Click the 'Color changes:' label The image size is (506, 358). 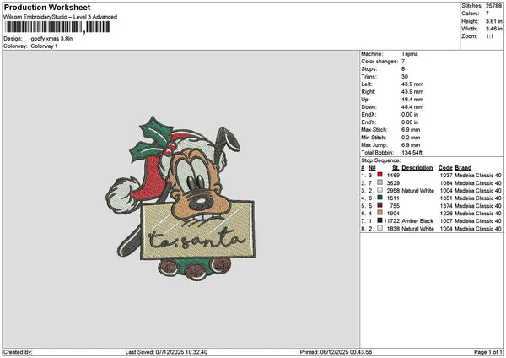379,62
